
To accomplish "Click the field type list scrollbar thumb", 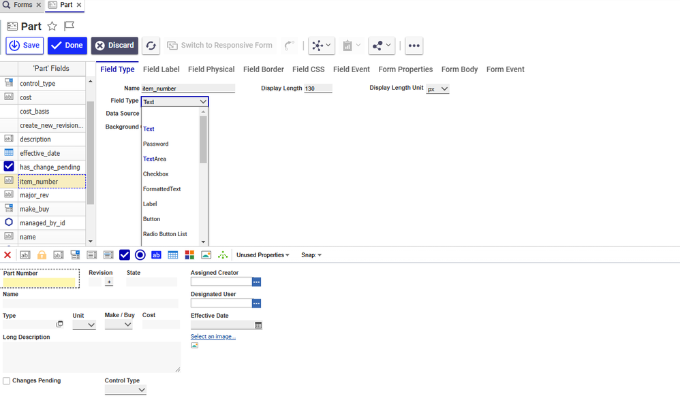I will pyautogui.click(x=203, y=139).
